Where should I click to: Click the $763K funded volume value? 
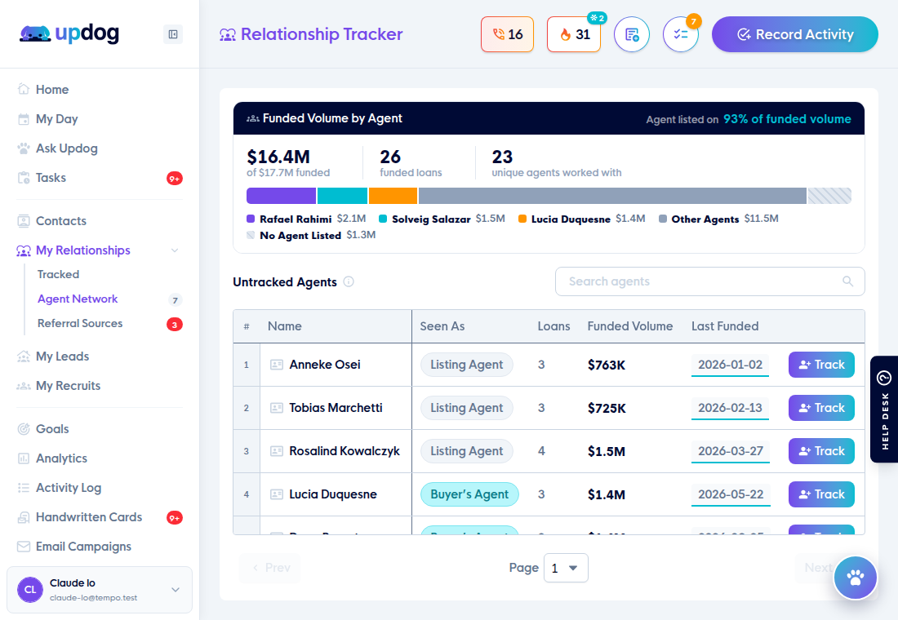click(x=607, y=365)
